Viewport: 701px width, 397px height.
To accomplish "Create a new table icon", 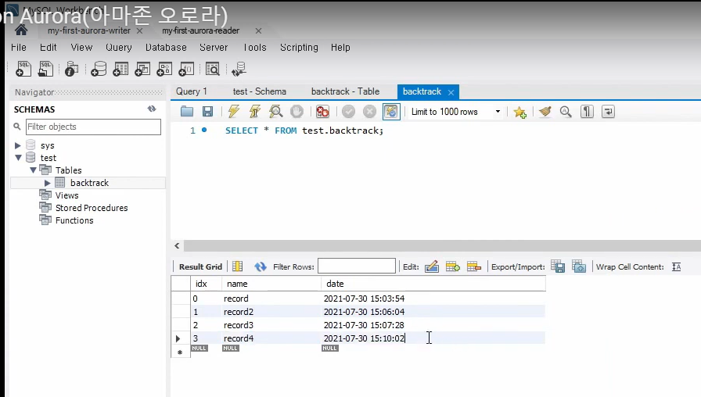I will click(x=120, y=70).
